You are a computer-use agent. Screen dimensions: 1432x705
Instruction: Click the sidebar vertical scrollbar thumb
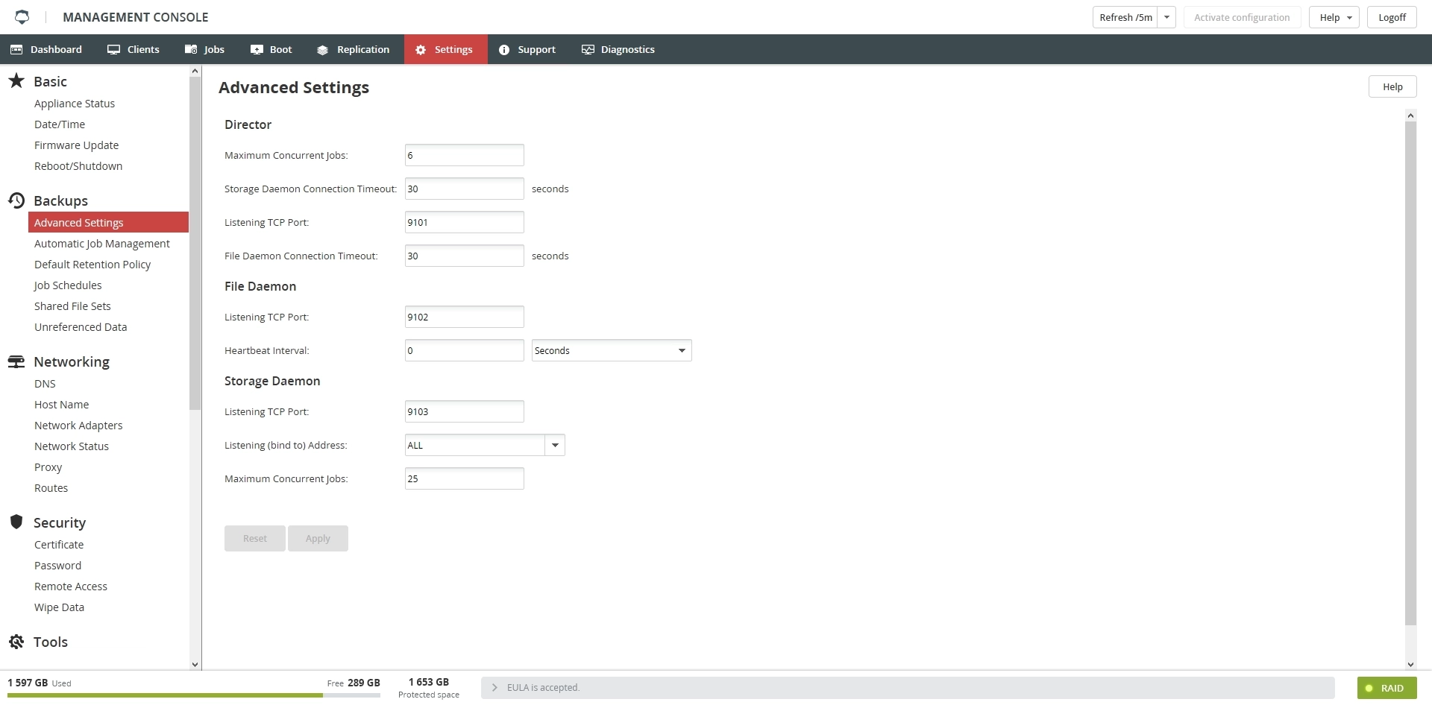tap(195, 243)
